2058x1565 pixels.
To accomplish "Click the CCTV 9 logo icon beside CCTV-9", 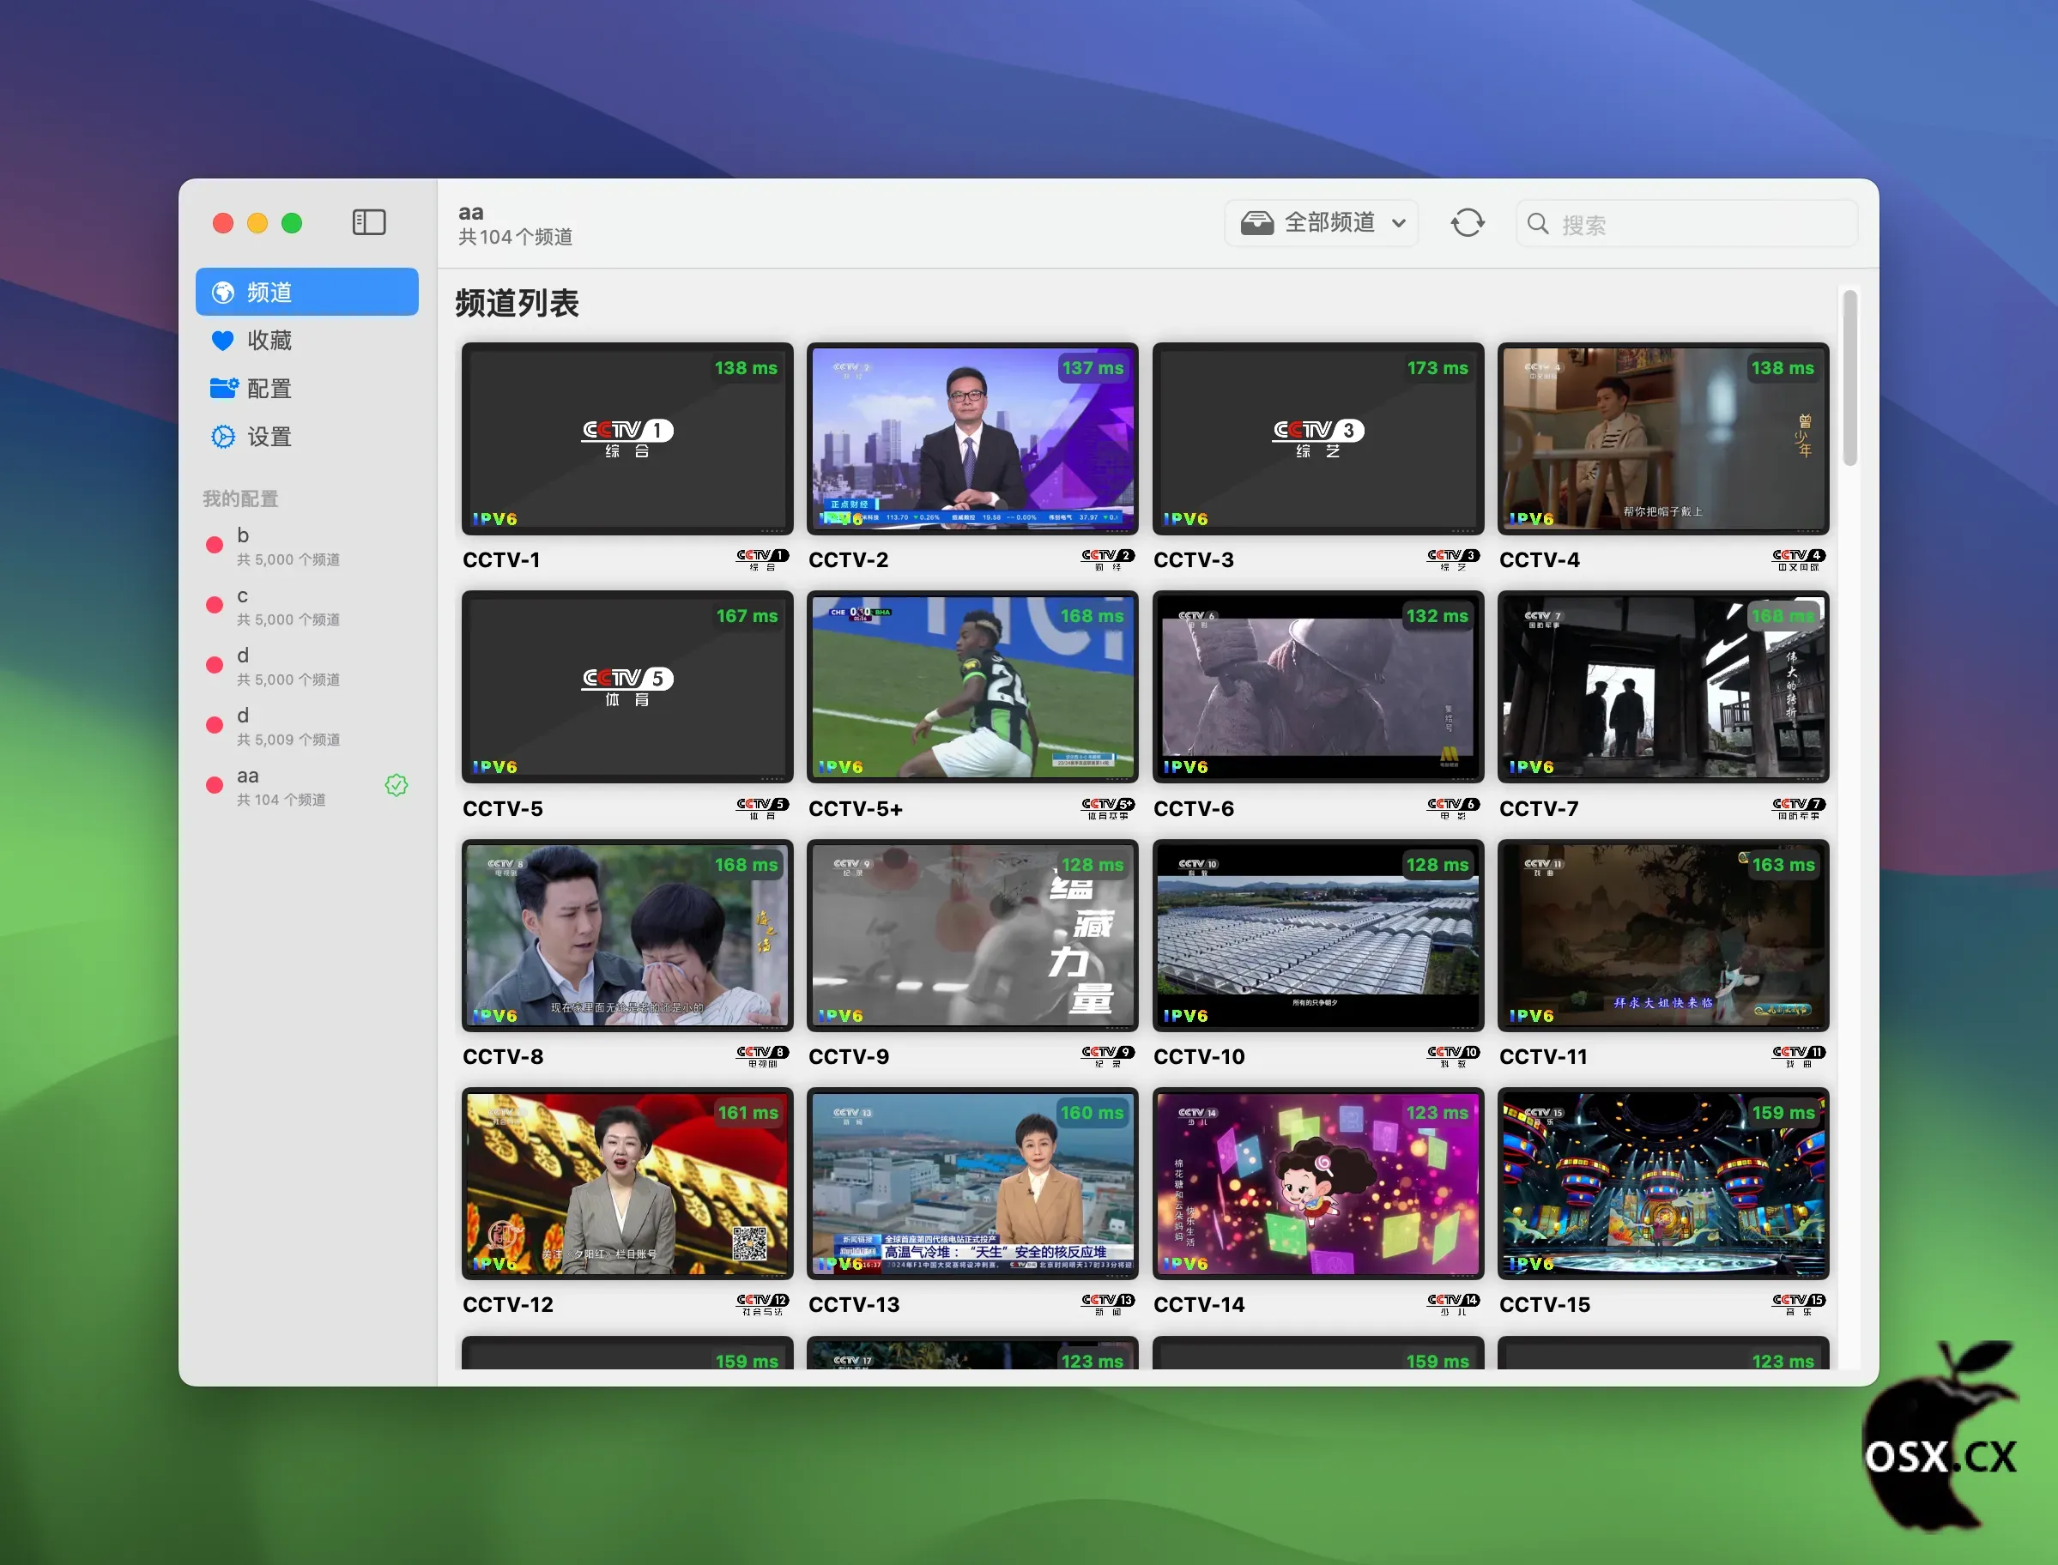I will (1108, 1056).
